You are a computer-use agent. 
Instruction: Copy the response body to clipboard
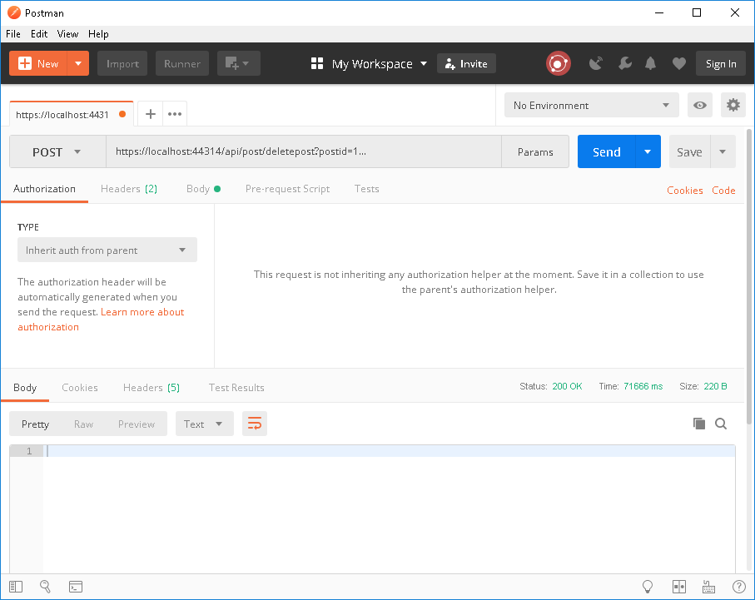point(699,424)
